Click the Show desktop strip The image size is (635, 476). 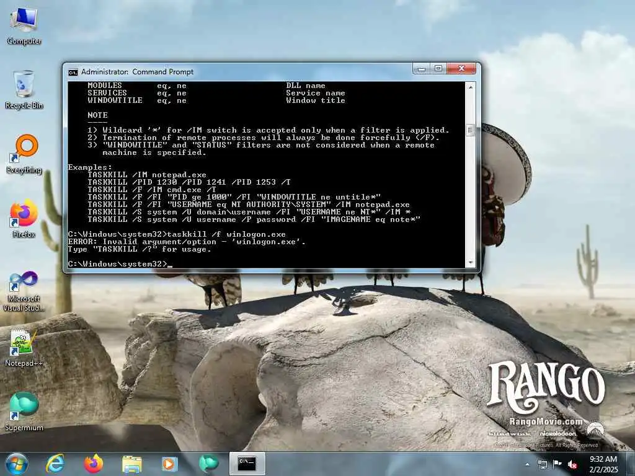coord(631,464)
